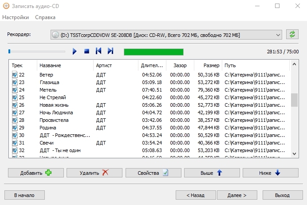Click the audio file icon of track 28

15,120
